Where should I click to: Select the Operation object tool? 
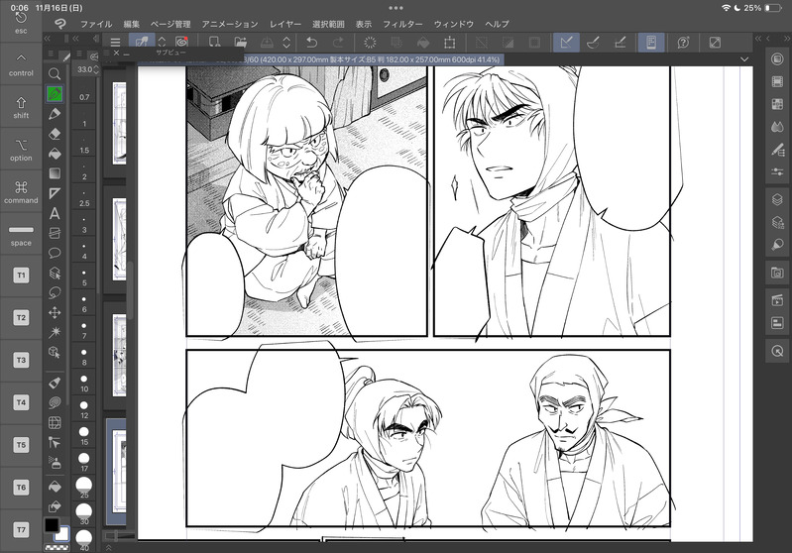point(55,352)
